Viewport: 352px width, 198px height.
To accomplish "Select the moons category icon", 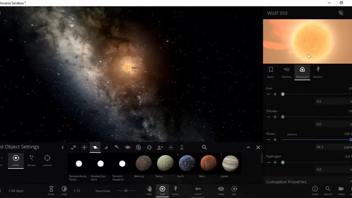I will point(106,147).
